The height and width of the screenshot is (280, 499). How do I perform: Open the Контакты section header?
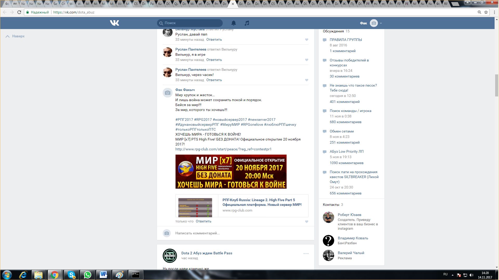coord(331,205)
